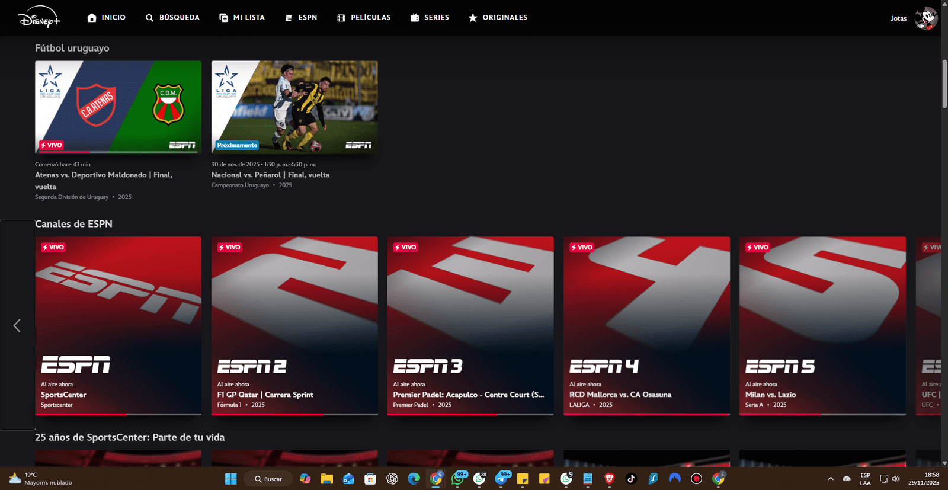Viewport: 948px width, 490px height.
Task: Watch ESPN SportsCenter live channel
Action: [118, 326]
